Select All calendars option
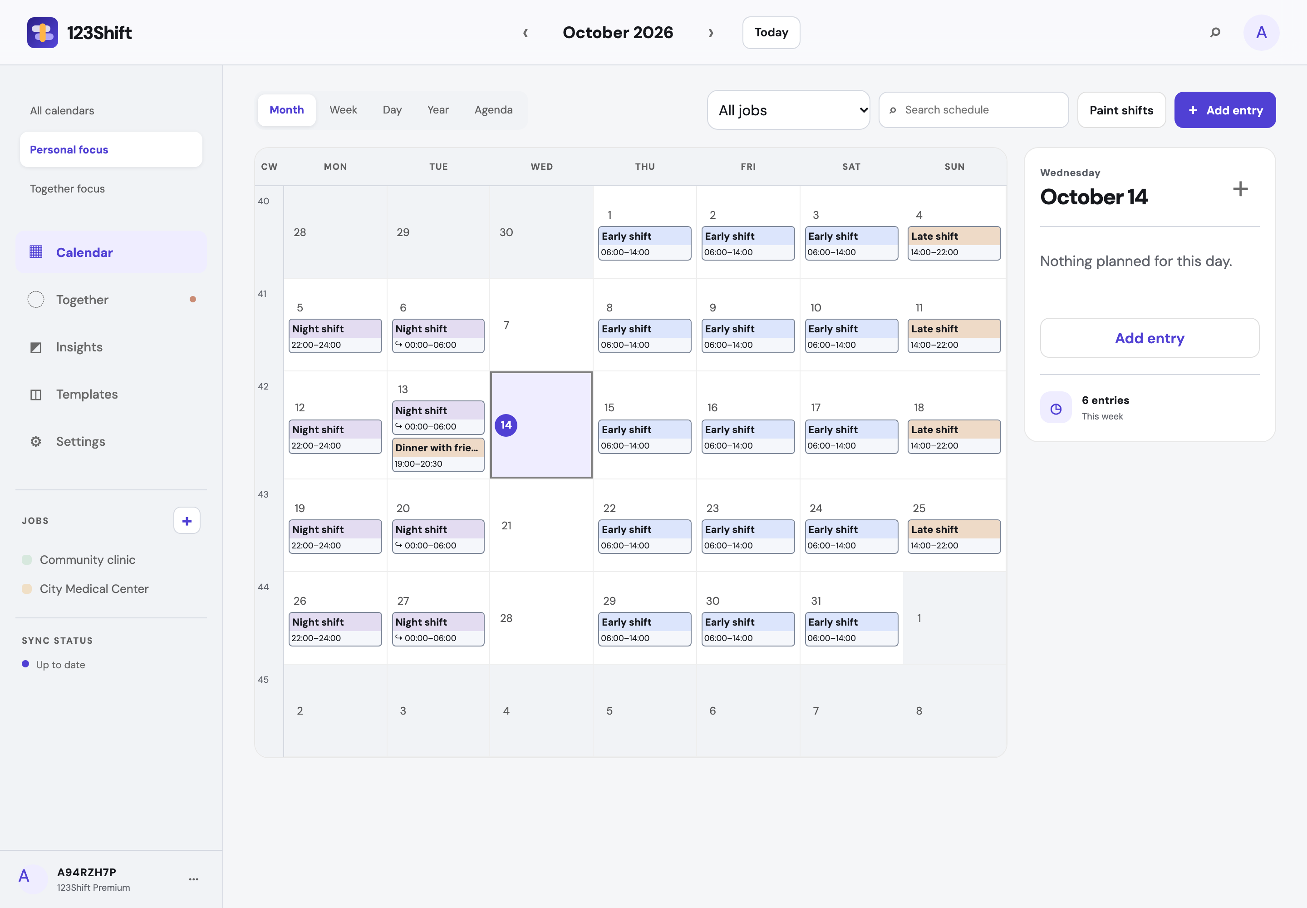 [111, 110]
